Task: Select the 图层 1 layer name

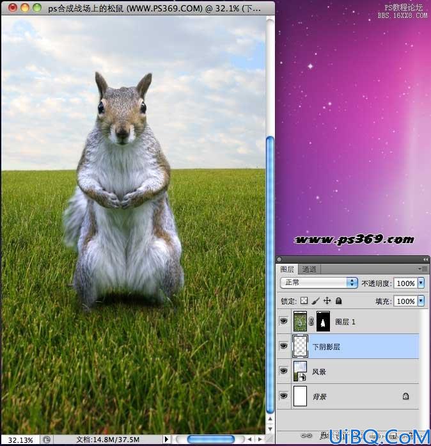Action: click(345, 322)
